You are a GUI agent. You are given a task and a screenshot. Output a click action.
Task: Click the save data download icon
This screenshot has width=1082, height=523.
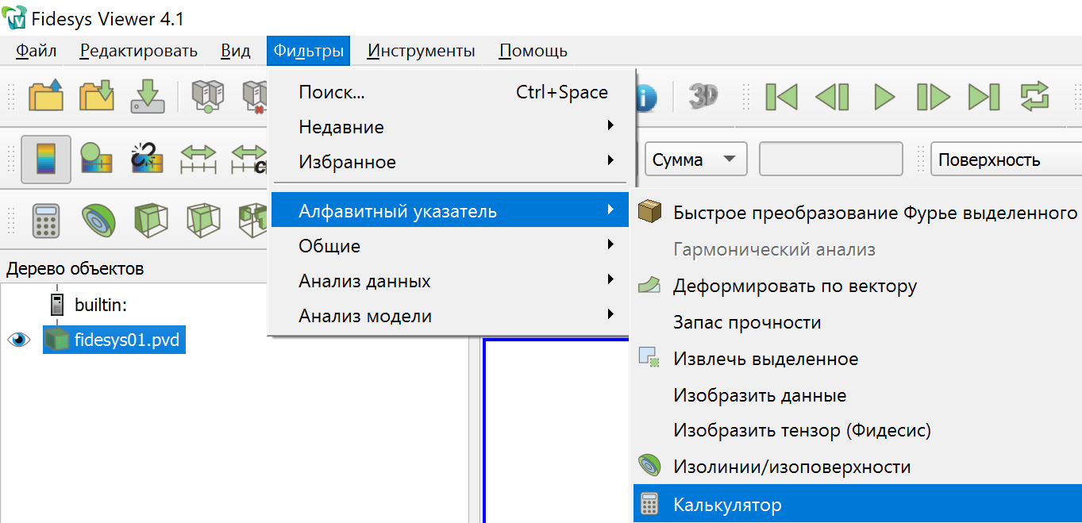point(148,96)
